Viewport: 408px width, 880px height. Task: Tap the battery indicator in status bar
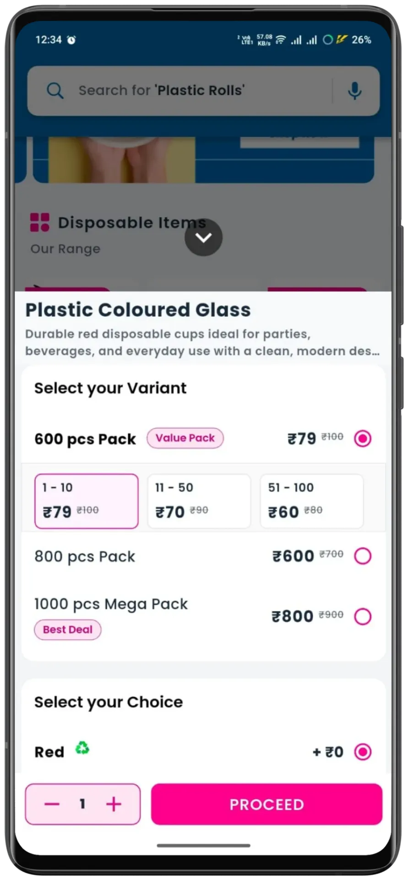pyautogui.click(x=361, y=40)
